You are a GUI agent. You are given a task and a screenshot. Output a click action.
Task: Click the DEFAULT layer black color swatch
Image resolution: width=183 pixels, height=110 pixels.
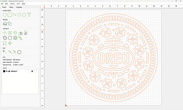[4, 71]
